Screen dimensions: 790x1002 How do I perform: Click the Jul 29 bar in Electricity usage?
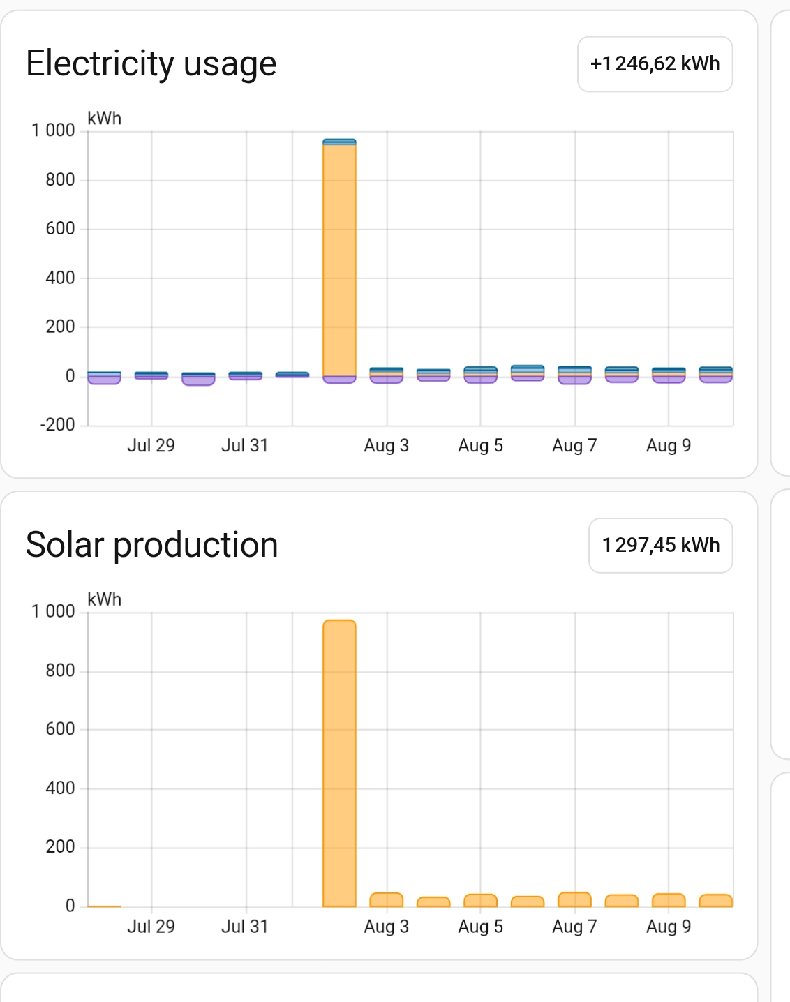[151, 375]
